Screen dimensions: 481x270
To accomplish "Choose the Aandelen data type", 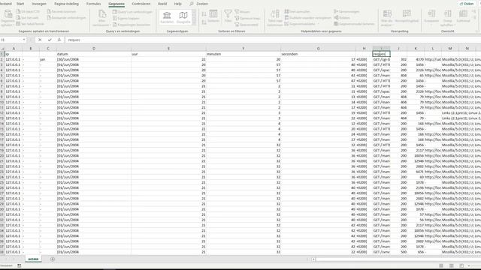I will point(167,17).
